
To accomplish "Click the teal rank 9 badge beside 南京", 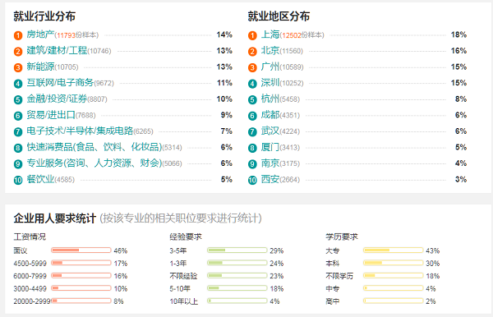I will (252, 164).
